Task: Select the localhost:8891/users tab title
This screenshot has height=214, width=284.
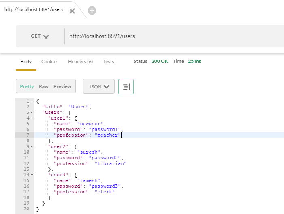Action: pyautogui.click(x=34, y=9)
